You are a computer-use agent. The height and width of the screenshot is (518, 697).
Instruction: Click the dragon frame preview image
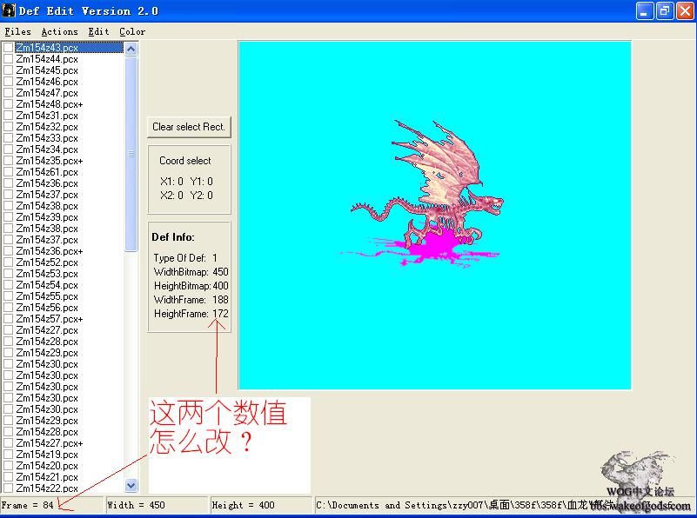point(435,216)
